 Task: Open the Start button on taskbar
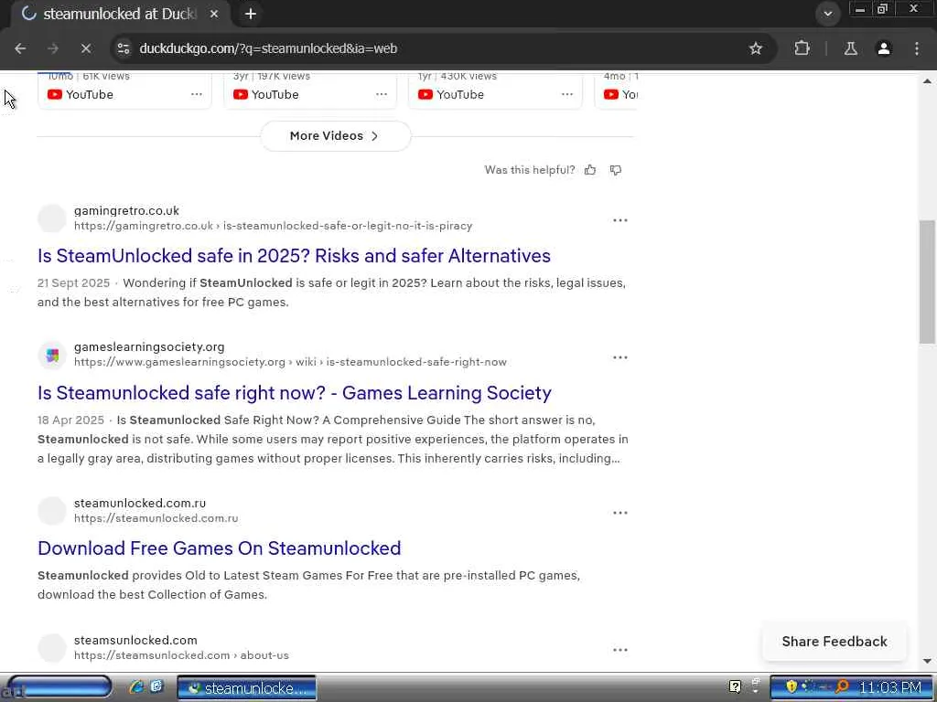(58, 687)
